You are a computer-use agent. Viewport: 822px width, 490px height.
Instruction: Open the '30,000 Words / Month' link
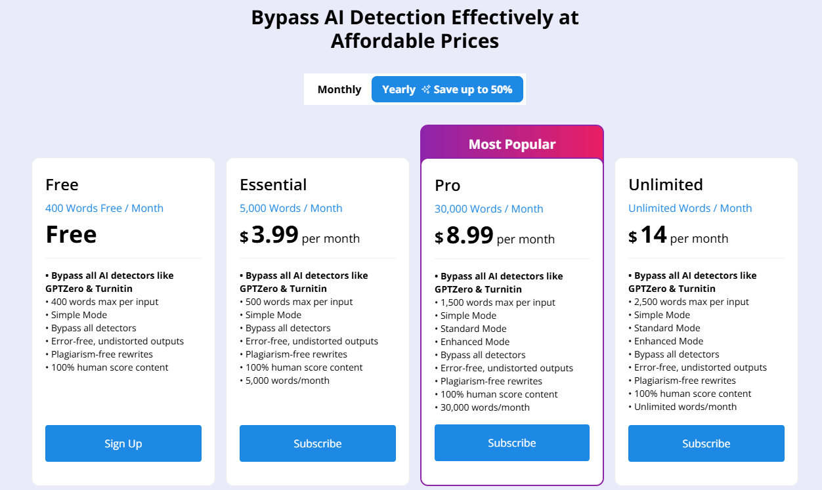pos(488,209)
